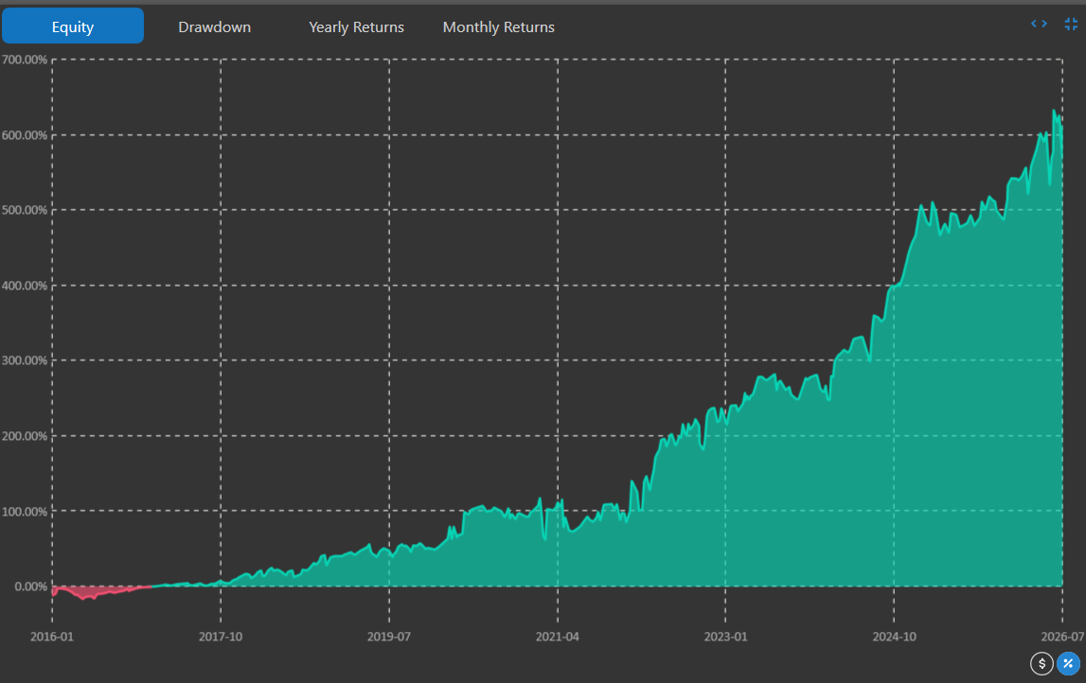
Task: Click the 700.00% axis label
Action: click(25, 60)
